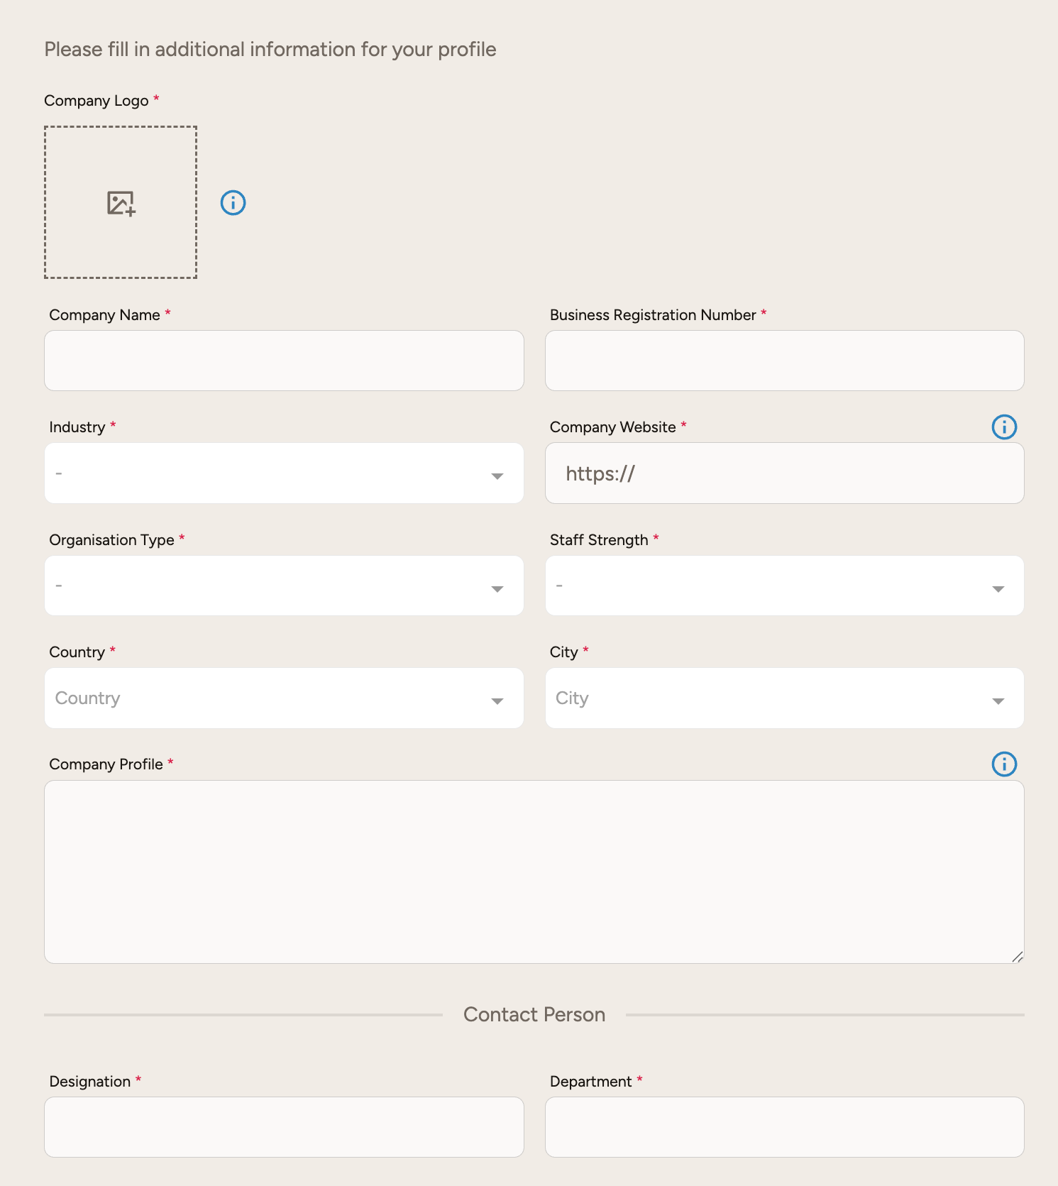
Task: Click the Business Registration Number field
Action: (784, 361)
